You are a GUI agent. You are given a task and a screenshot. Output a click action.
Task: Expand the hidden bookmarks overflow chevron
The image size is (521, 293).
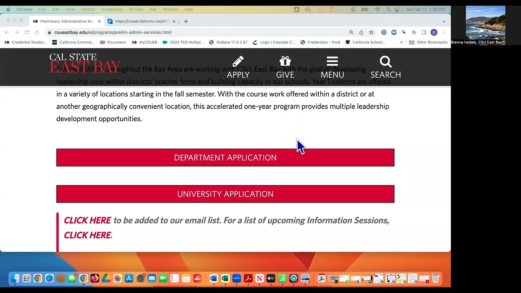point(401,42)
